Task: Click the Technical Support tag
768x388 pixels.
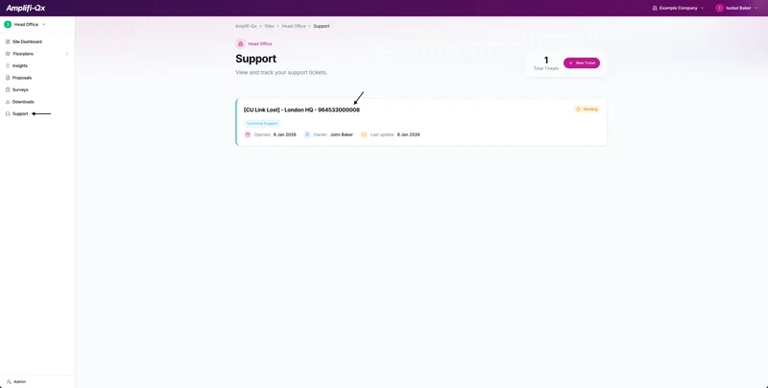Action: click(x=262, y=124)
